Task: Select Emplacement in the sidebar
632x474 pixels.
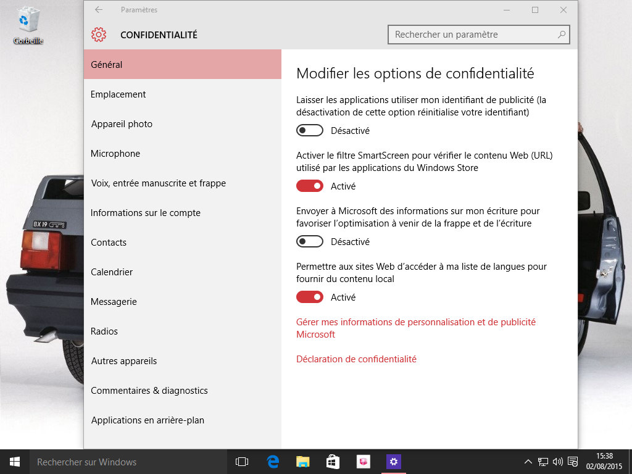Action: click(118, 94)
